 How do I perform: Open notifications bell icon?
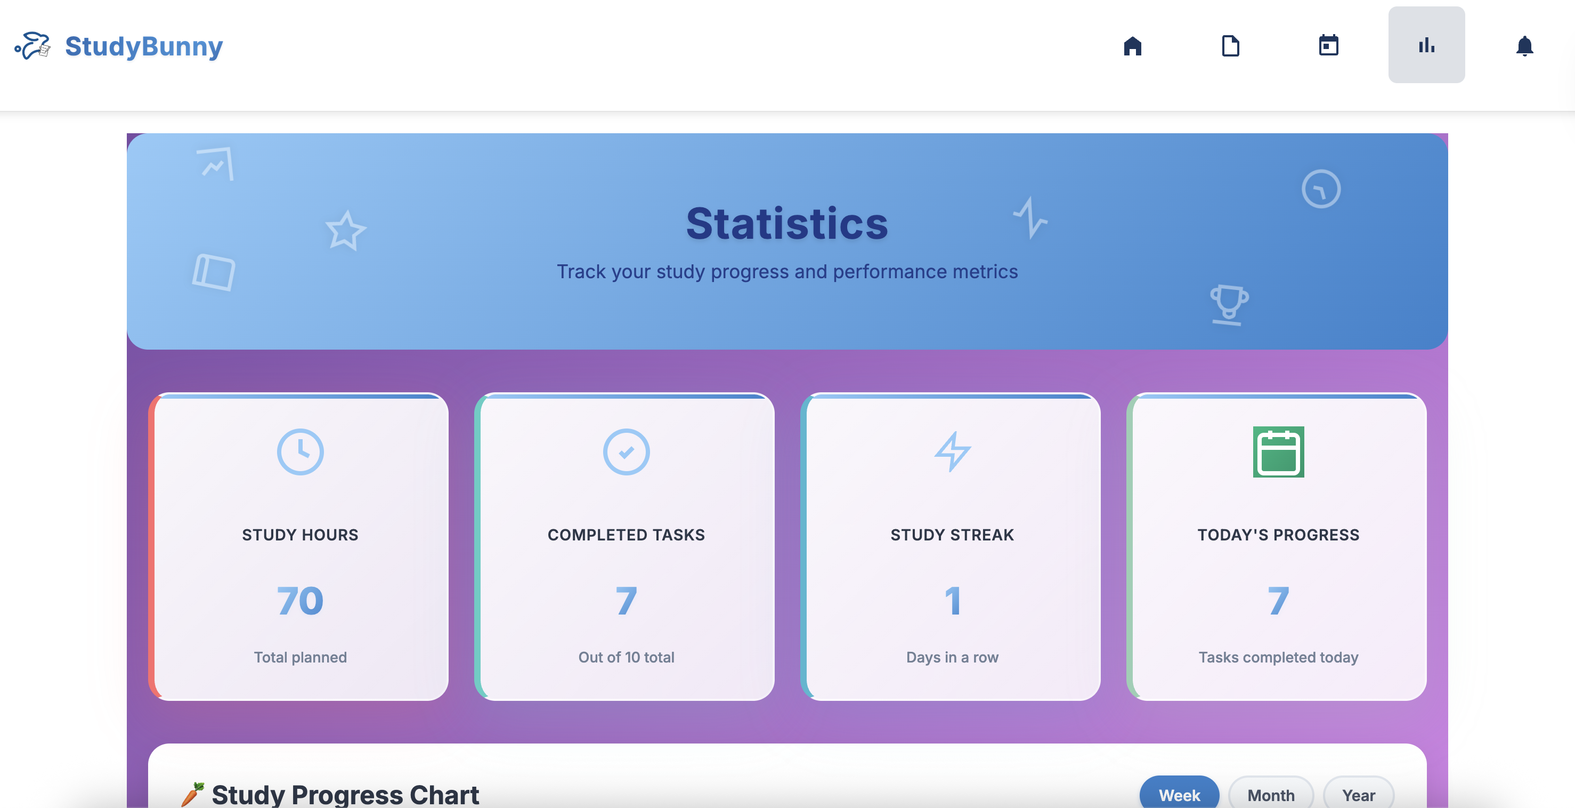click(1524, 46)
